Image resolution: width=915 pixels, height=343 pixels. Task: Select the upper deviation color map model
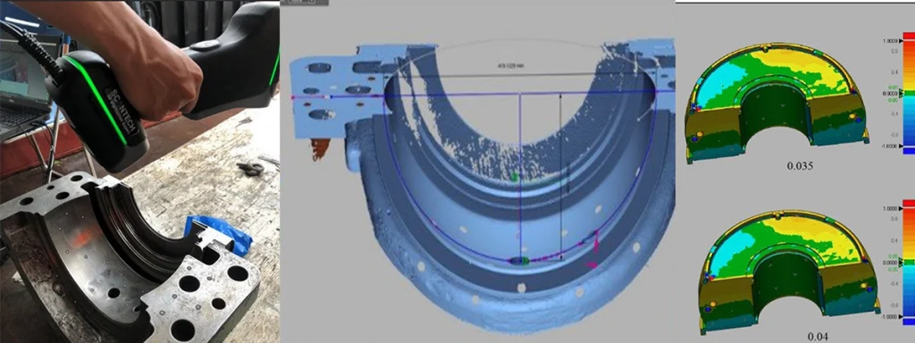click(778, 102)
